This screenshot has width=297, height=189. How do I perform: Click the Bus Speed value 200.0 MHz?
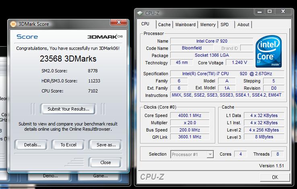point(190,130)
